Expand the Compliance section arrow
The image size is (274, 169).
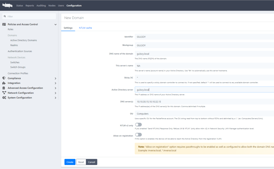point(55,78)
